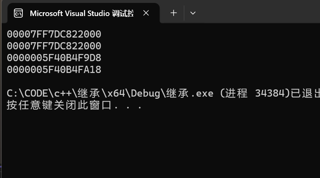Click the 进程 label before process number

tap(236, 93)
